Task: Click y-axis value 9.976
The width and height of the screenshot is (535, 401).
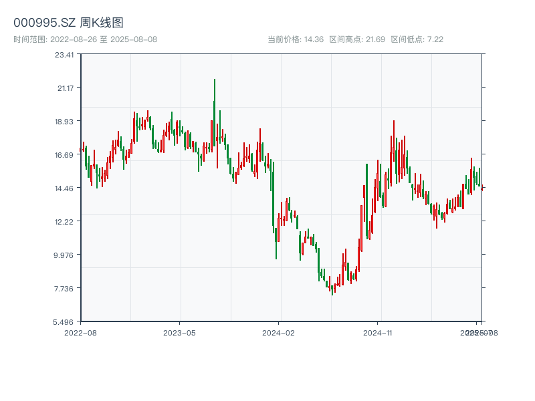Action: click(64, 255)
